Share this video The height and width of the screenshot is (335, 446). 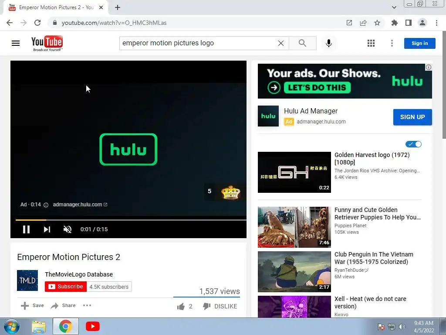[x=63, y=306]
